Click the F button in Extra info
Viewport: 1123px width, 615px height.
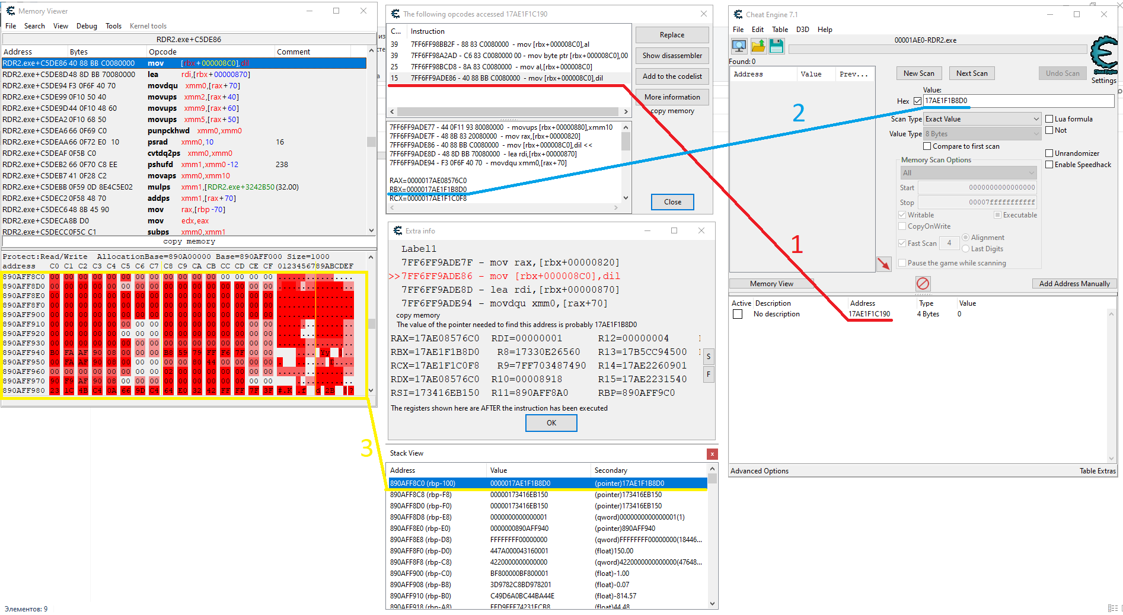(708, 374)
